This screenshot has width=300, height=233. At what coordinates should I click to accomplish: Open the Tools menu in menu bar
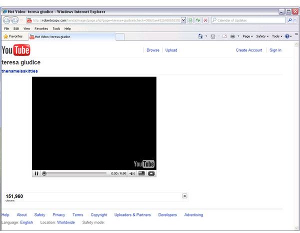pyautogui.click(x=56, y=29)
